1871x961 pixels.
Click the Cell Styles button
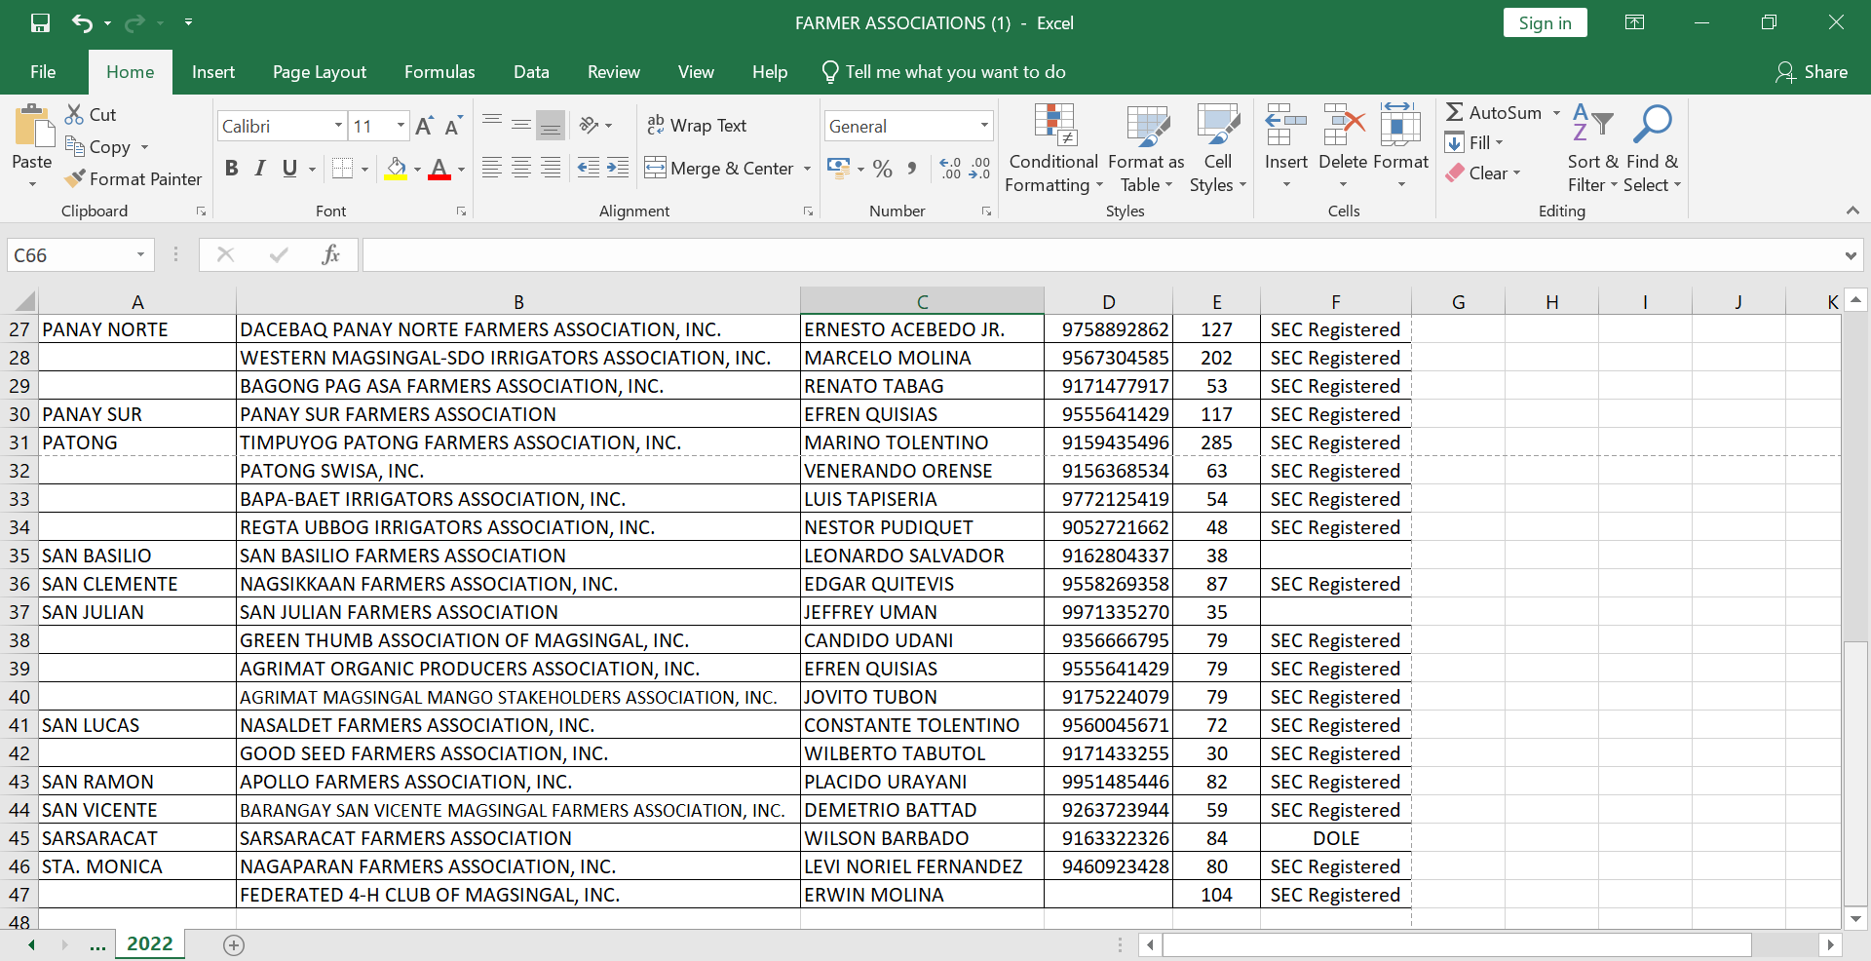coord(1218,148)
